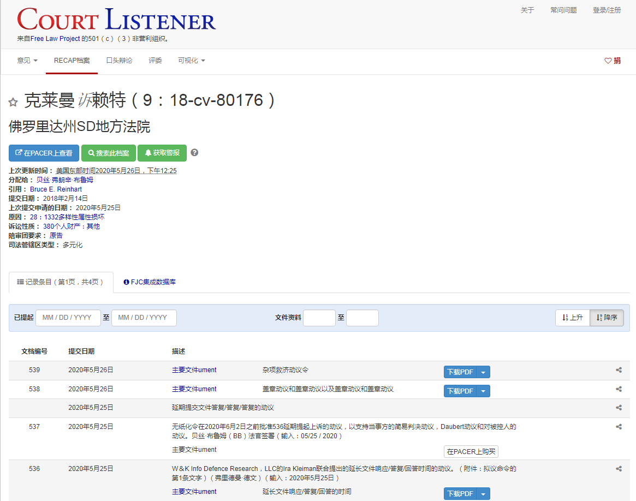Image resolution: width=636 pixels, height=501 pixels.
Task: Open the 口头辩论 menu item
Action: pyautogui.click(x=119, y=61)
